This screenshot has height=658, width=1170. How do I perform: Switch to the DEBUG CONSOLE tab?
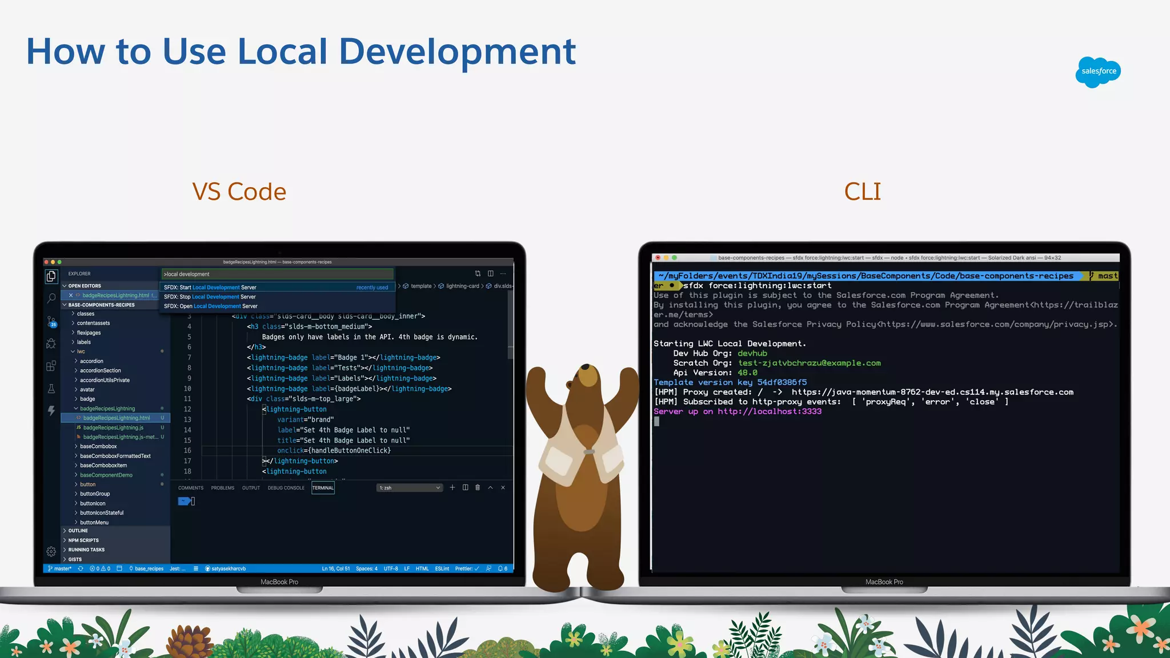pyautogui.click(x=286, y=488)
